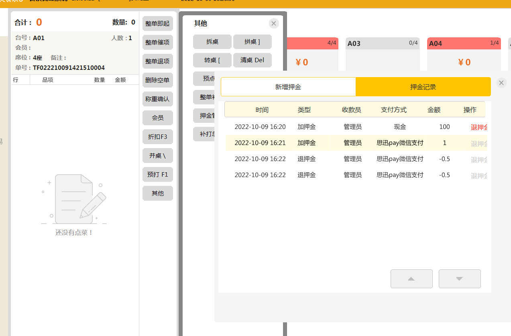
Task: Open the 会员 member button
Action: click(x=157, y=118)
